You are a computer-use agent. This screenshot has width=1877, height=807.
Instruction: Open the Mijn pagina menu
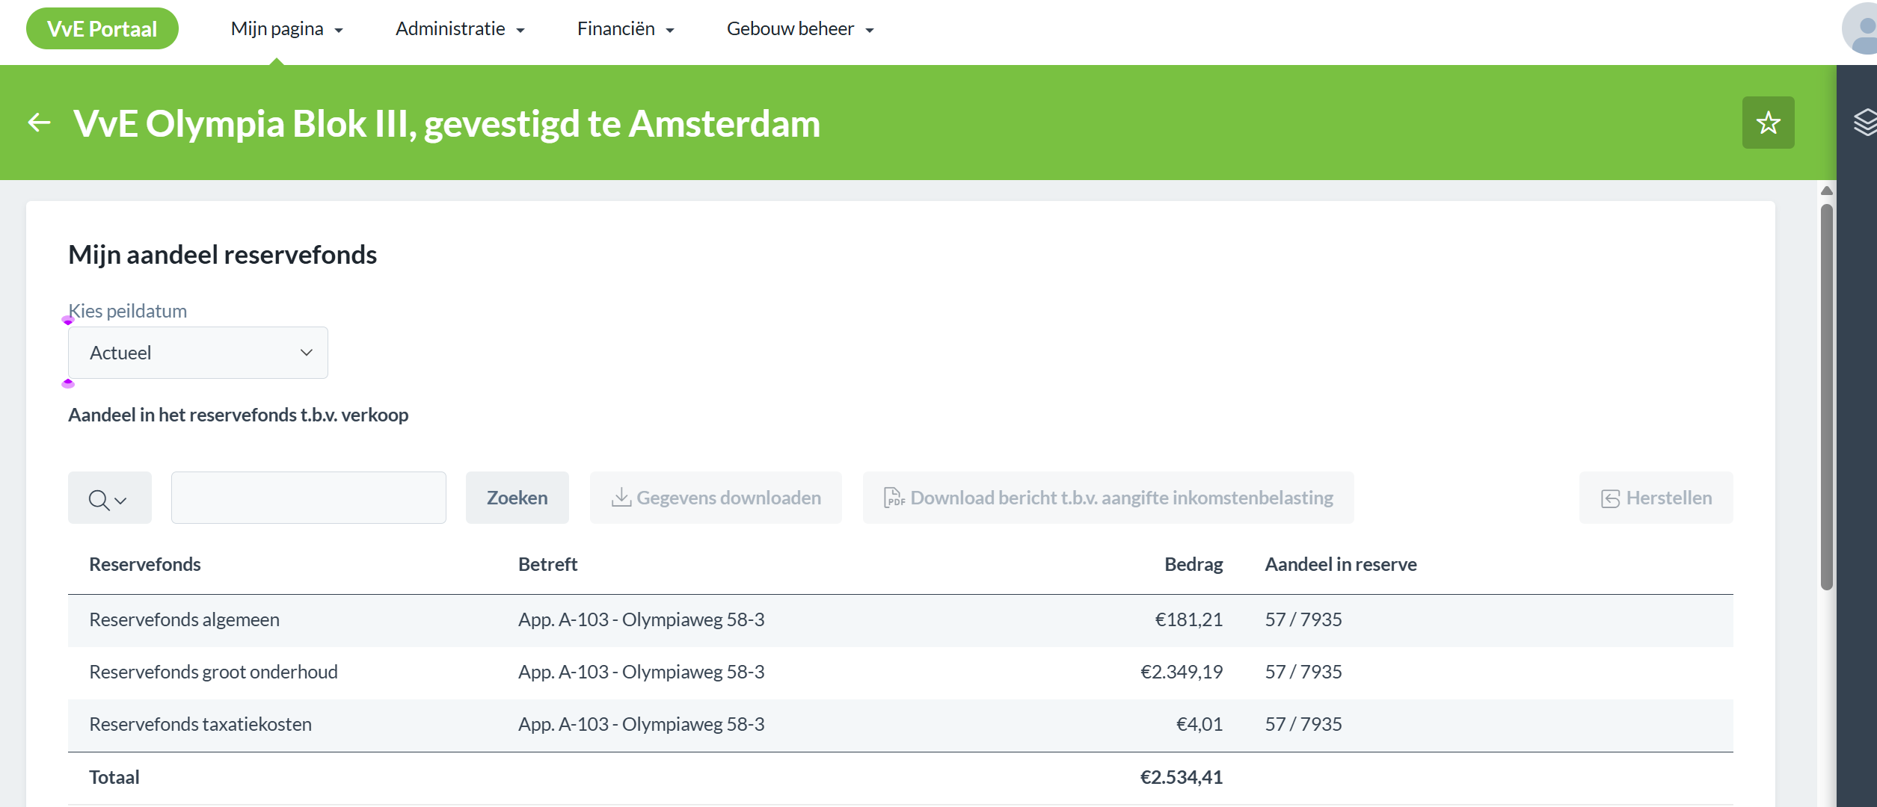(x=286, y=29)
